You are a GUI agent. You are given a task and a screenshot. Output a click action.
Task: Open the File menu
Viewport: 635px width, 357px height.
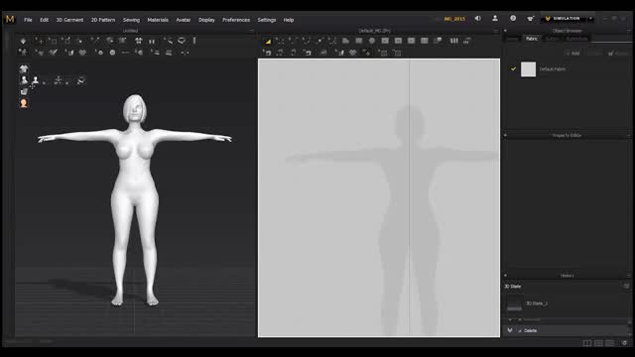[x=28, y=20]
